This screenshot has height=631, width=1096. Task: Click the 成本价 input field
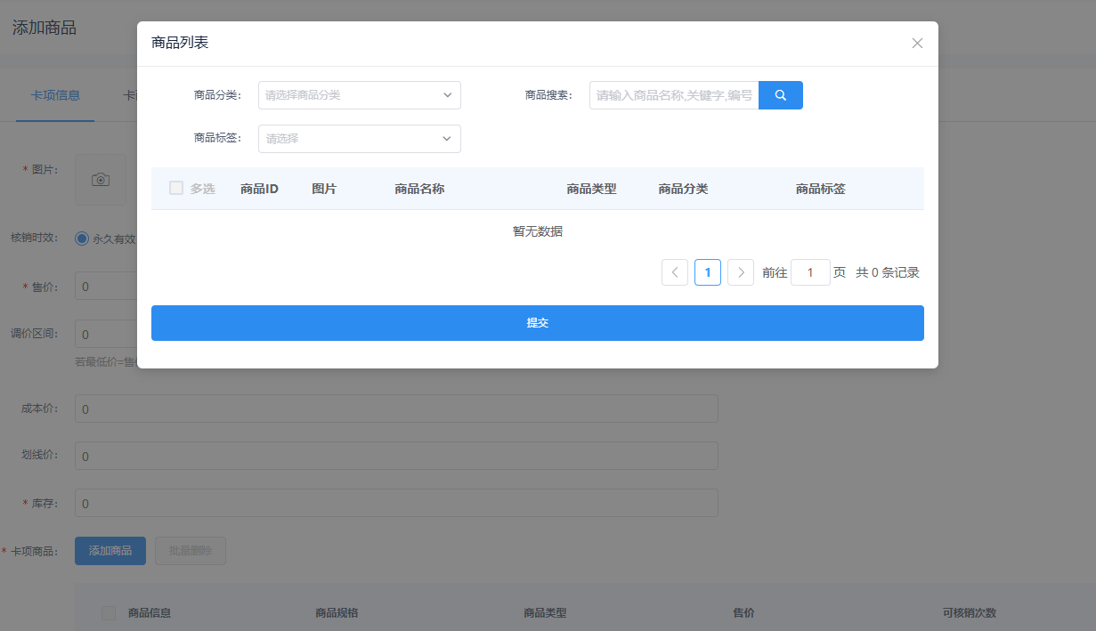click(x=396, y=409)
